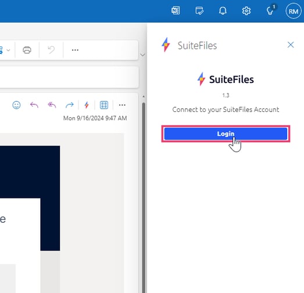Open SuiteFiles add-in lightning icon
This screenshot has width=304, height=293.
click(x=87, y=105)
